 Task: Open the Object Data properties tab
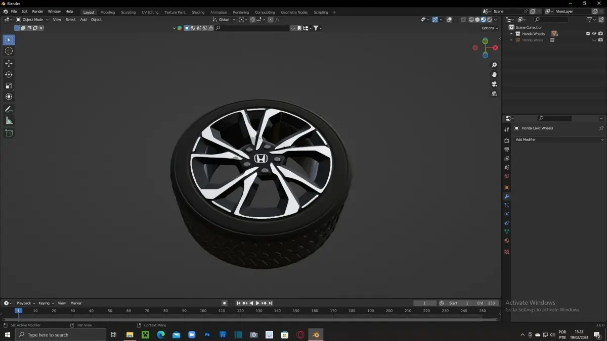click(x=506, y=232)
